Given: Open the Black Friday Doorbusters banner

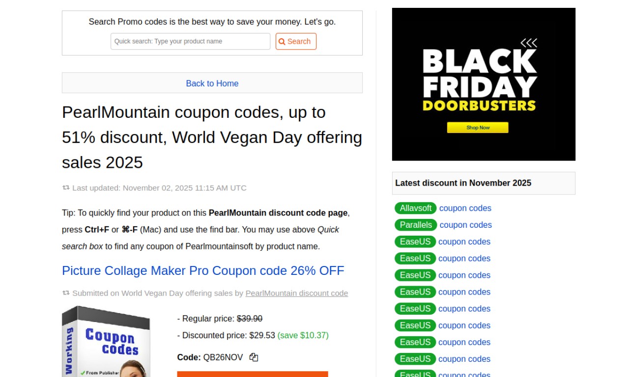Looking at the screenshot, I should tap(484, 84).
